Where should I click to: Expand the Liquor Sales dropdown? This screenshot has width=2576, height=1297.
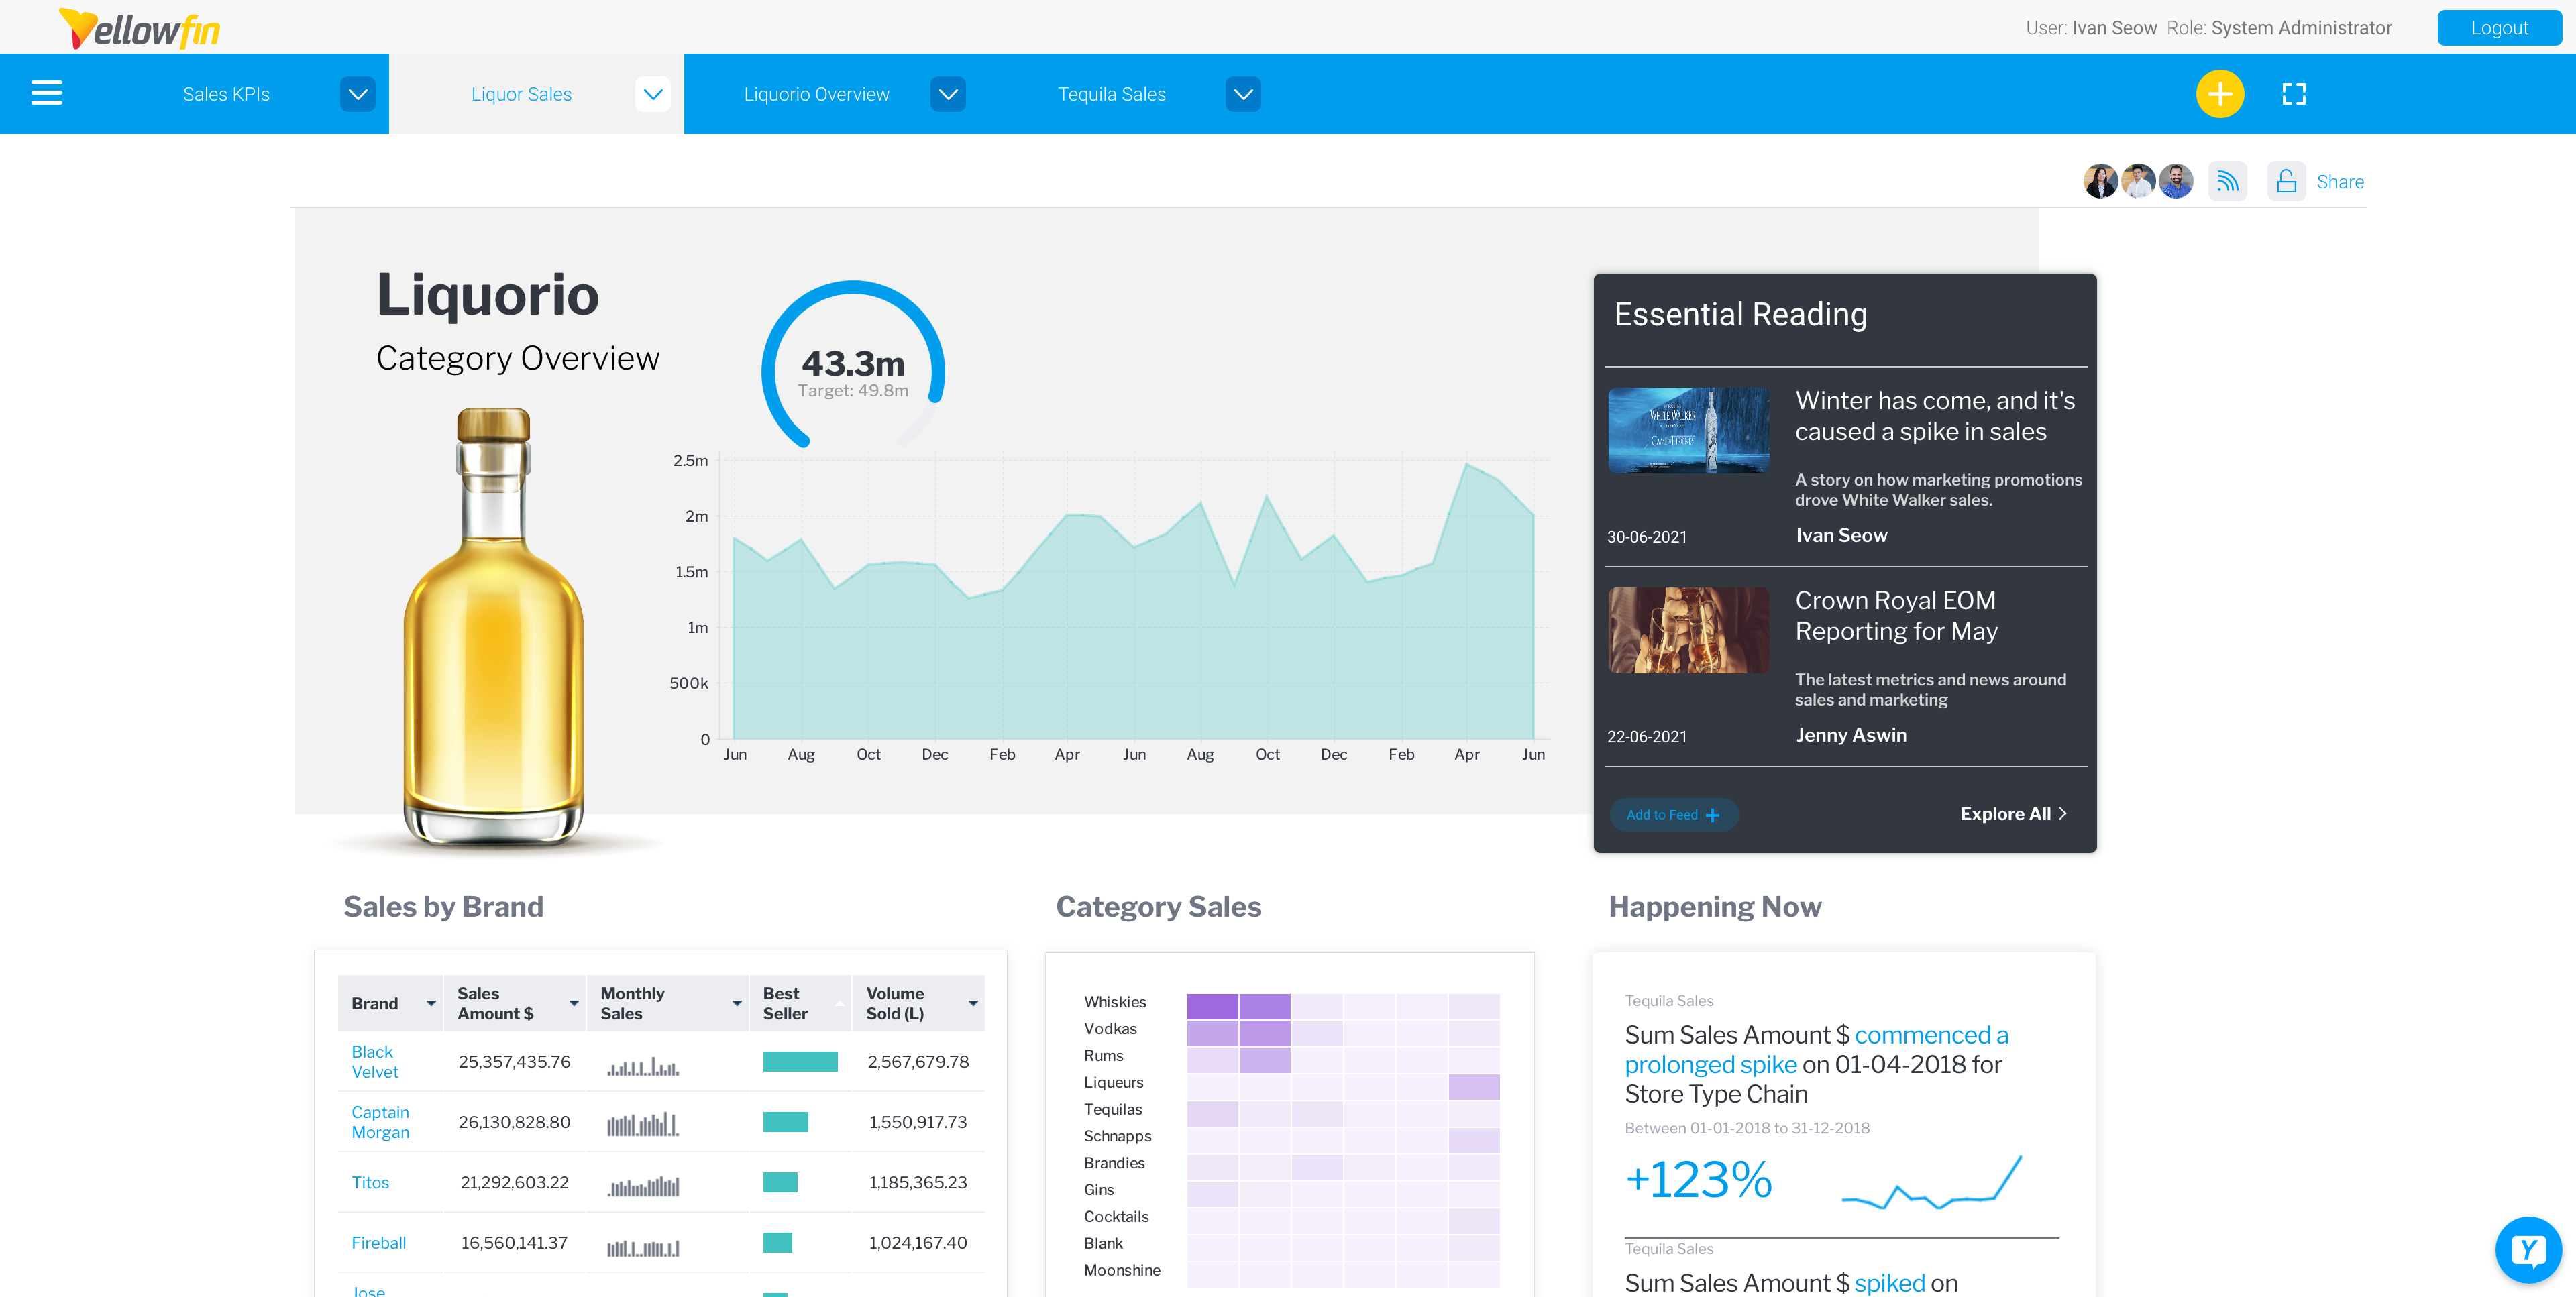tap(652, 95)
